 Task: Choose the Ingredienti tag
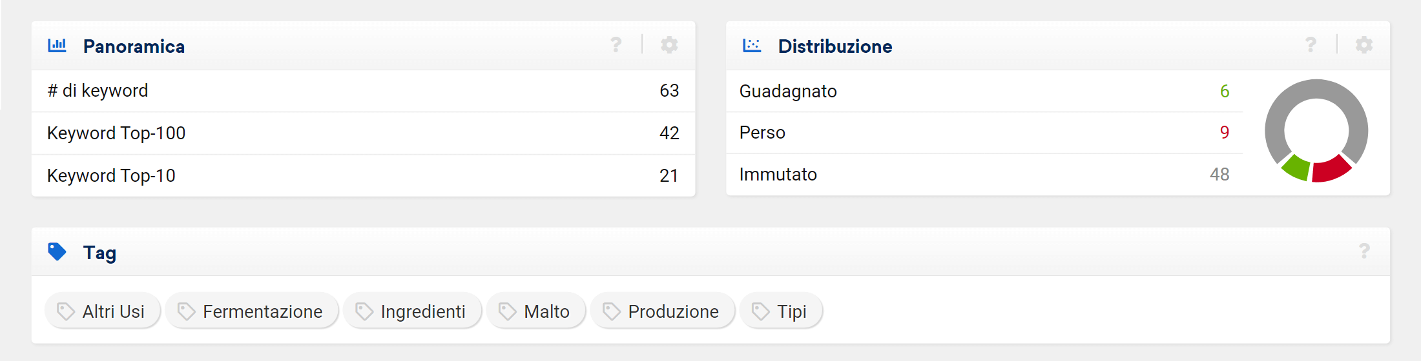pos(412,311)
